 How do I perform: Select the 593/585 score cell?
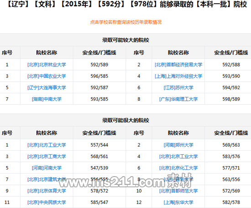99,99
